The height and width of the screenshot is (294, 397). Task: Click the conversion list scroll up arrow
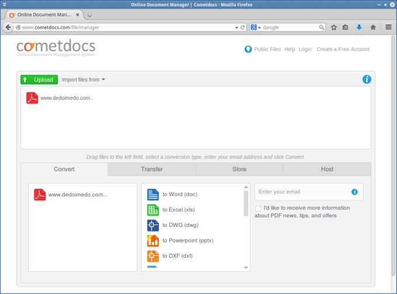(246, 187)
